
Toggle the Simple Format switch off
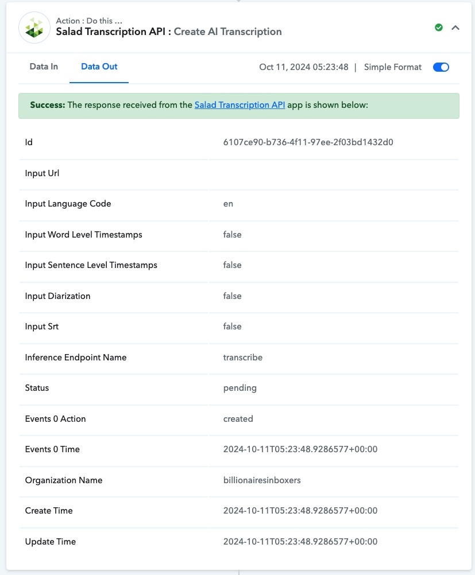(441, 67)
